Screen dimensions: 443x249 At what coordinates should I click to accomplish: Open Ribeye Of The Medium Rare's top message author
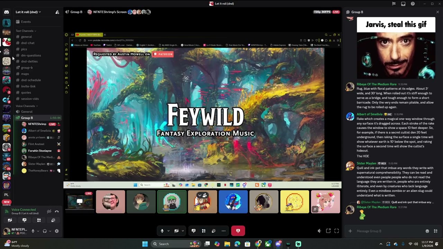(377, 84)
